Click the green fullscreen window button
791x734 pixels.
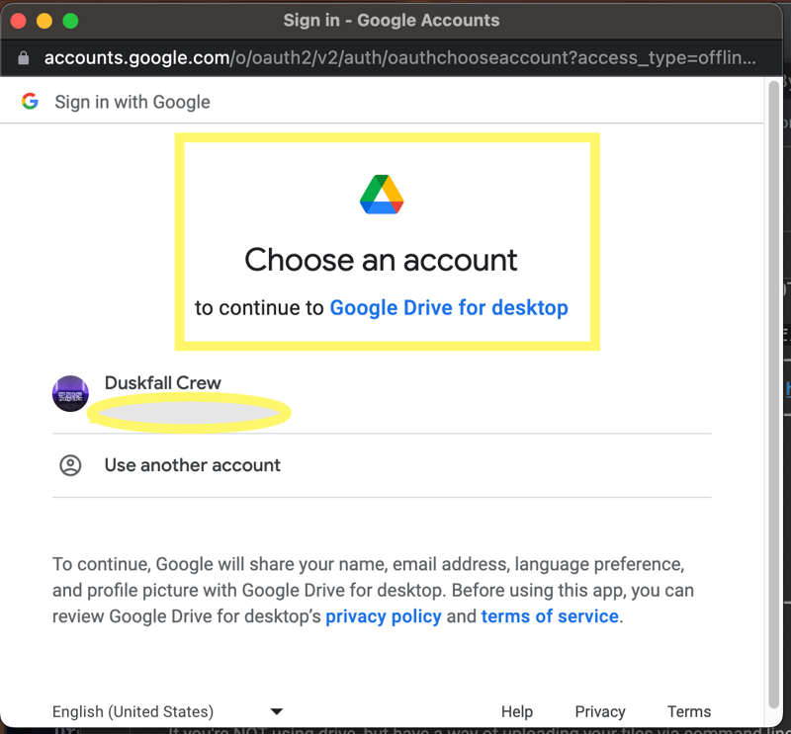pyautogui.click(x=70, y=21)
